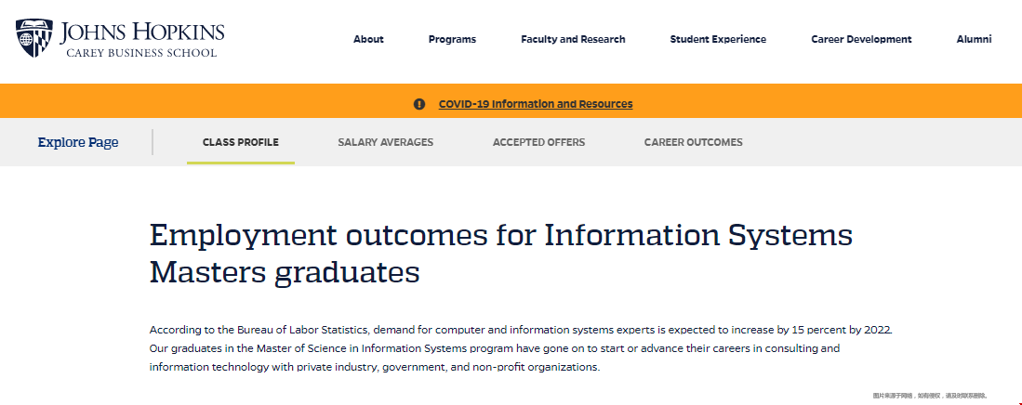Click empty area of the orange alert banner
Image resolution: width=1022 pixels, height=405 pixels.
point(815,101)
